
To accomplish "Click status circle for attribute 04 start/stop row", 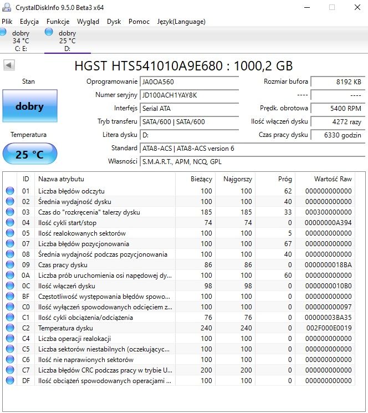I will click(x=10, y=222).
